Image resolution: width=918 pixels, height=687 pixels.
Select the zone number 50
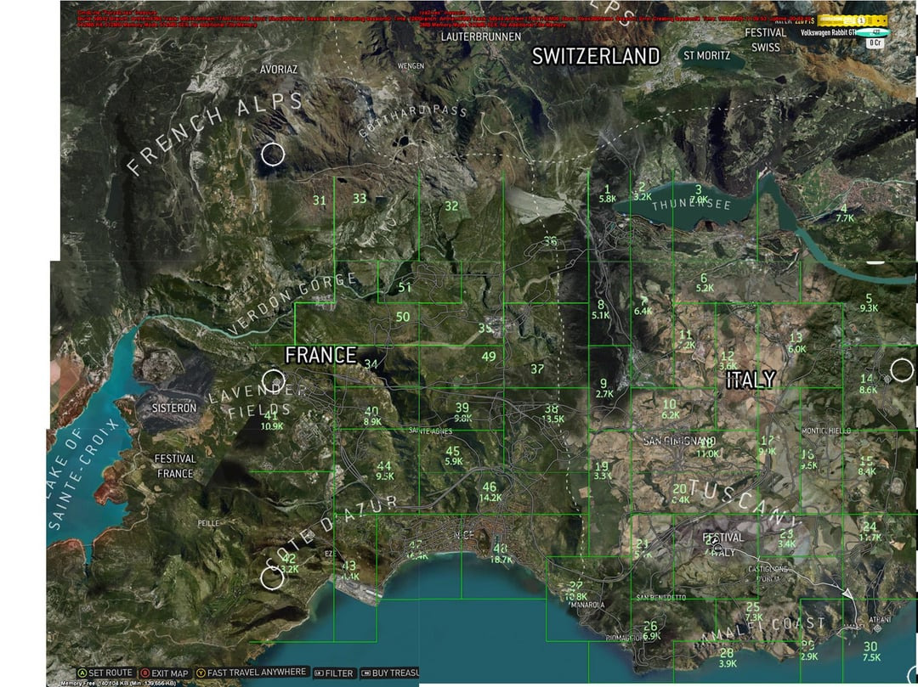(403, 317)
